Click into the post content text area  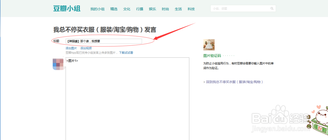(x=127, y=99)
